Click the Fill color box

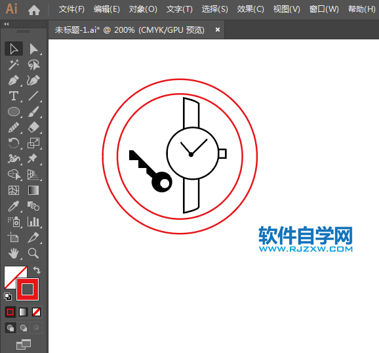(x=11, y=273)
